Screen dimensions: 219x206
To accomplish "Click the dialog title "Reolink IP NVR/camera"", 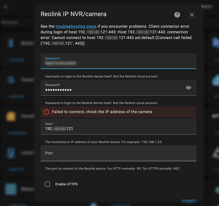I will (73, 14).
